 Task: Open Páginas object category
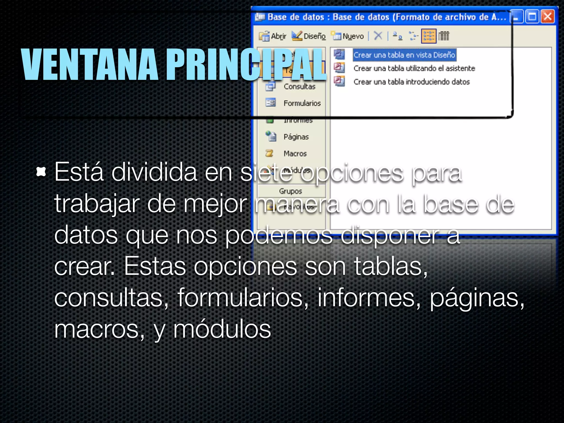point(296,137)
